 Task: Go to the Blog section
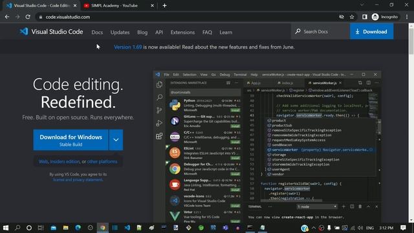click(142, 32)
